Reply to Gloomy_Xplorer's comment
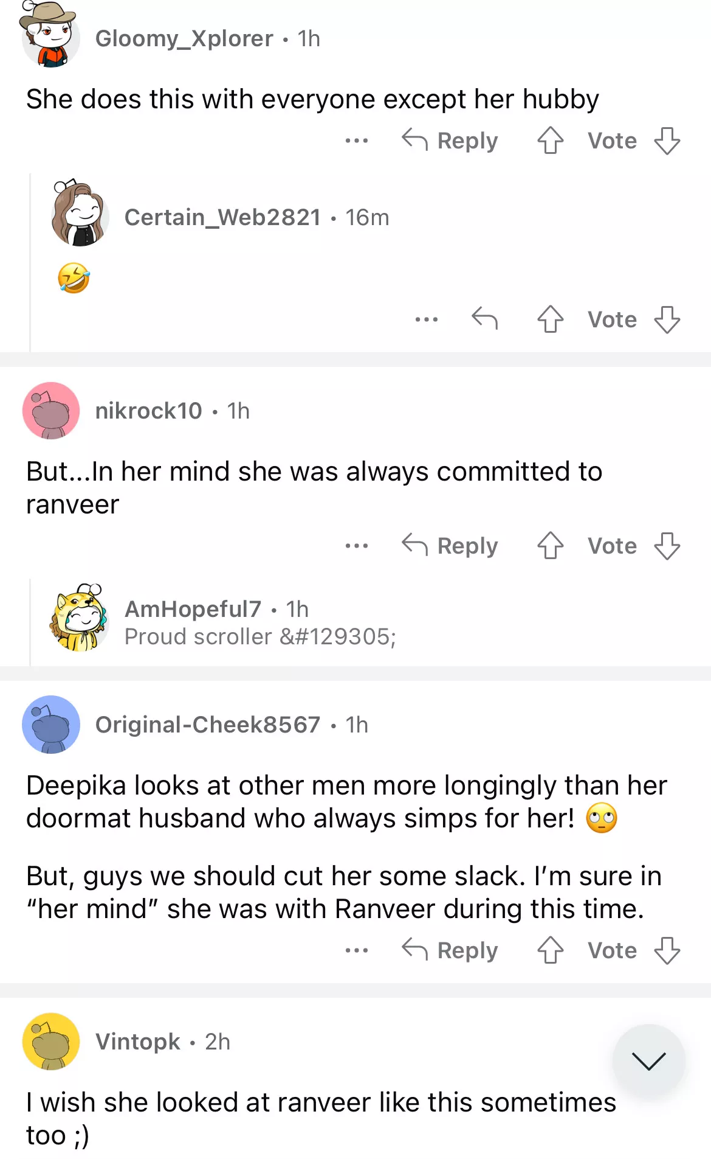Screen dimensions: 711x1159 click(x=450, y=141)
